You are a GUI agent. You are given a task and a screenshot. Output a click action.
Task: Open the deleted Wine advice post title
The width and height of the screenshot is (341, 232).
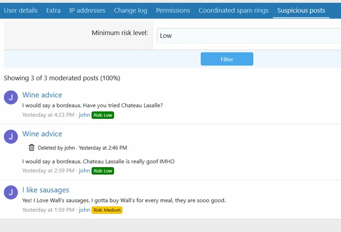point(42,134)
